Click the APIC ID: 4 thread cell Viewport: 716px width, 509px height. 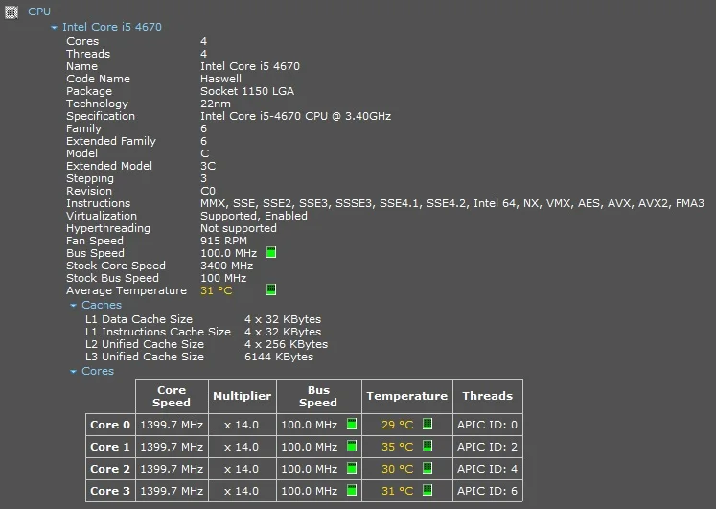coord(487,469)
